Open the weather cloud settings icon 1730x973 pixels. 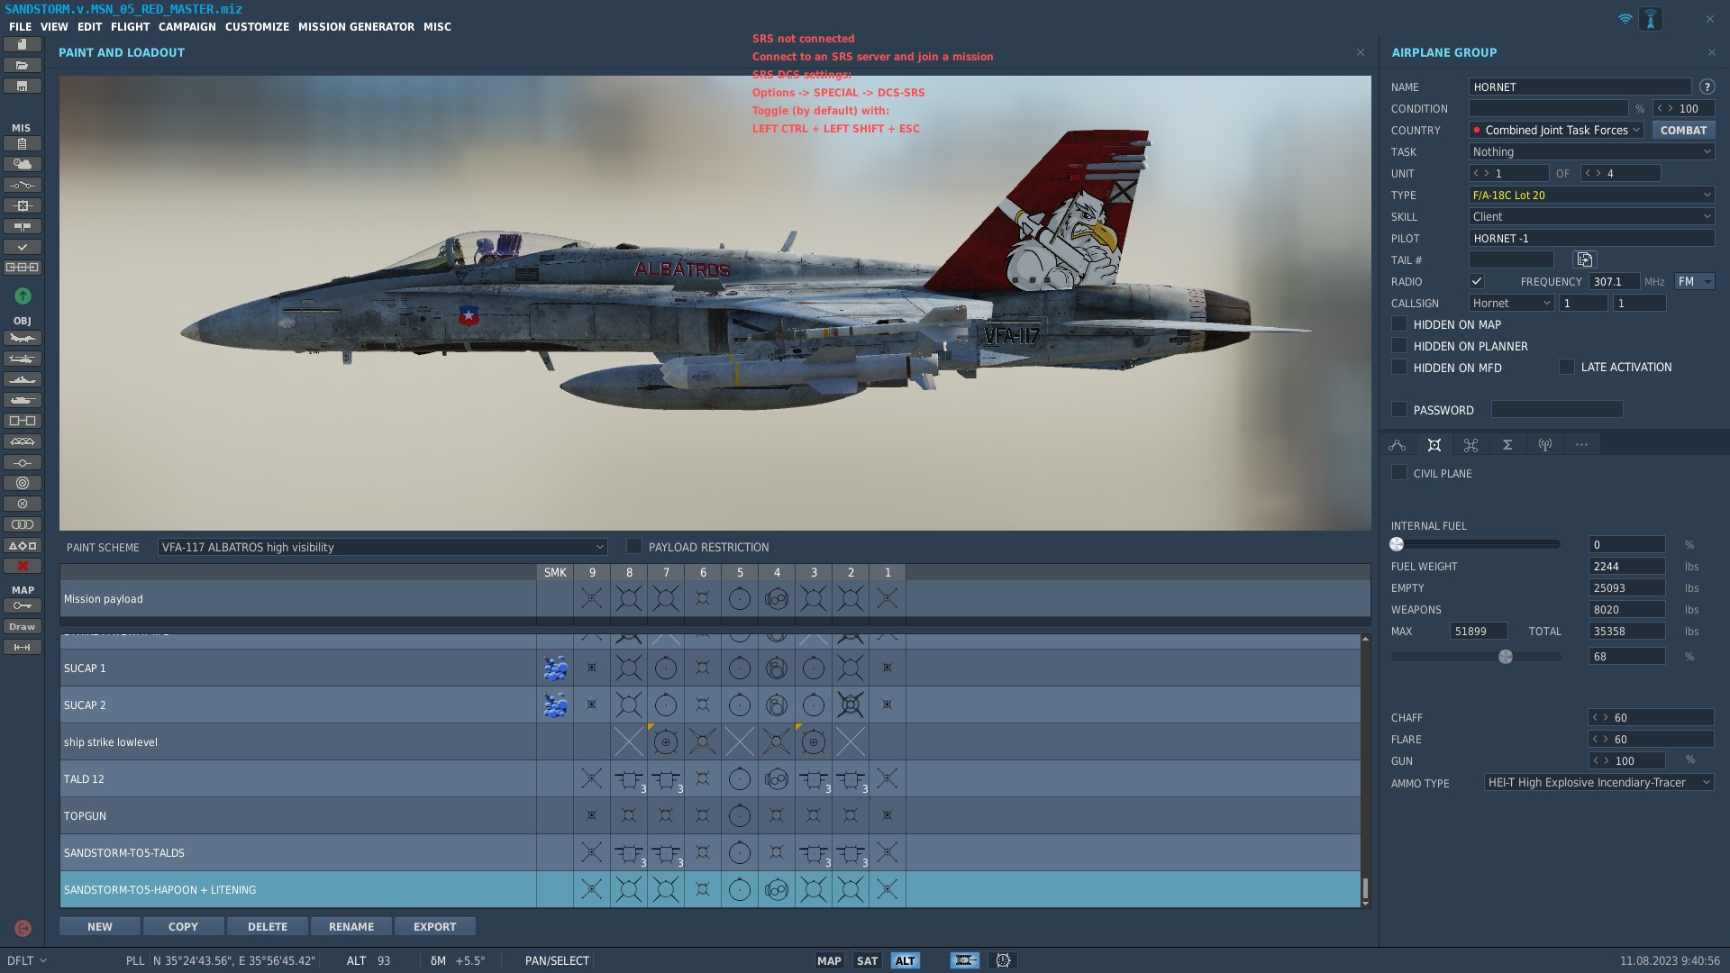(23, 164)
